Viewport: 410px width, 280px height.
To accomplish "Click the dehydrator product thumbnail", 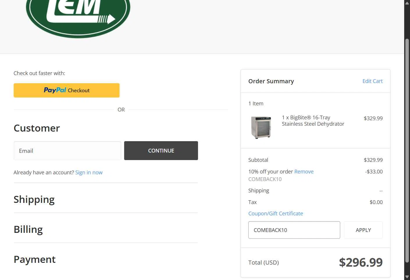I will (261, 127).
